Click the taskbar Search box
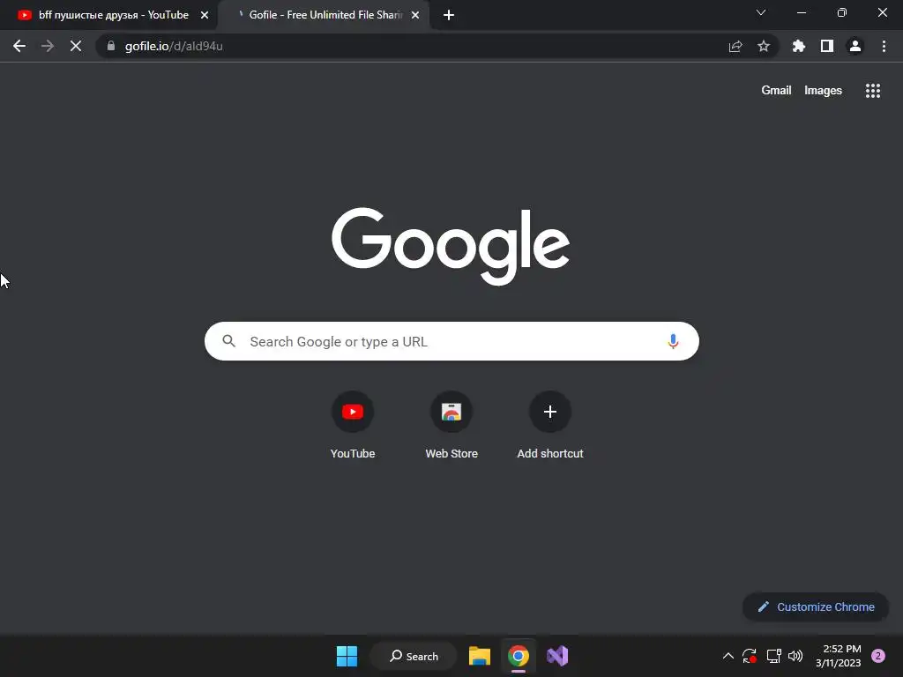The image size is (903, 677). coord(414,656)
